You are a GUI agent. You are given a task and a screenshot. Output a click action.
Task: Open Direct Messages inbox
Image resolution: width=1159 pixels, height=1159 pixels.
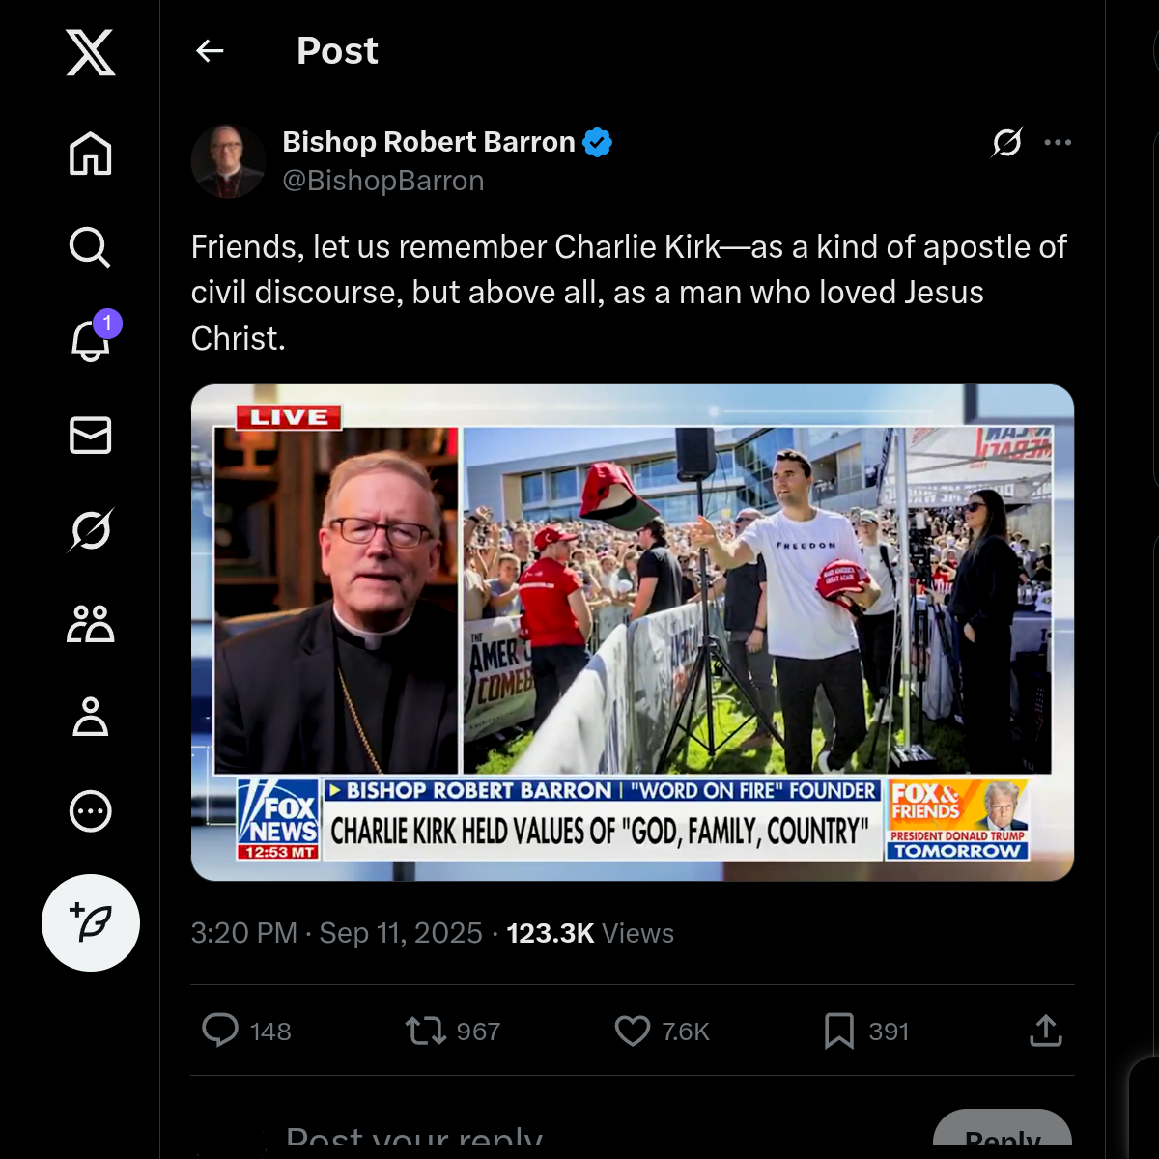tap(91, 436)
